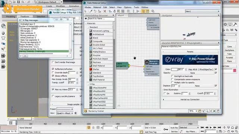Toggle Max ray intens checkbox
This screenshot has height=134, width=239.
point(53,89)
